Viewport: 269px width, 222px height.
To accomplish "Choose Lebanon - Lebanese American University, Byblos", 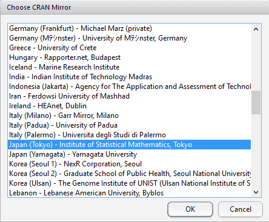I will tap(129, 193).
